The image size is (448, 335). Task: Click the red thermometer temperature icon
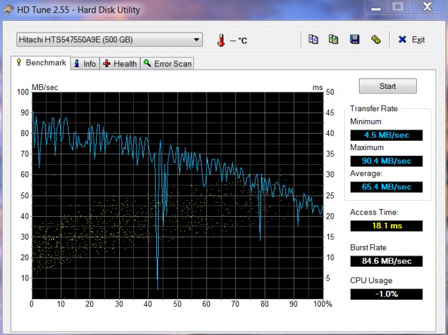(221, 40)
